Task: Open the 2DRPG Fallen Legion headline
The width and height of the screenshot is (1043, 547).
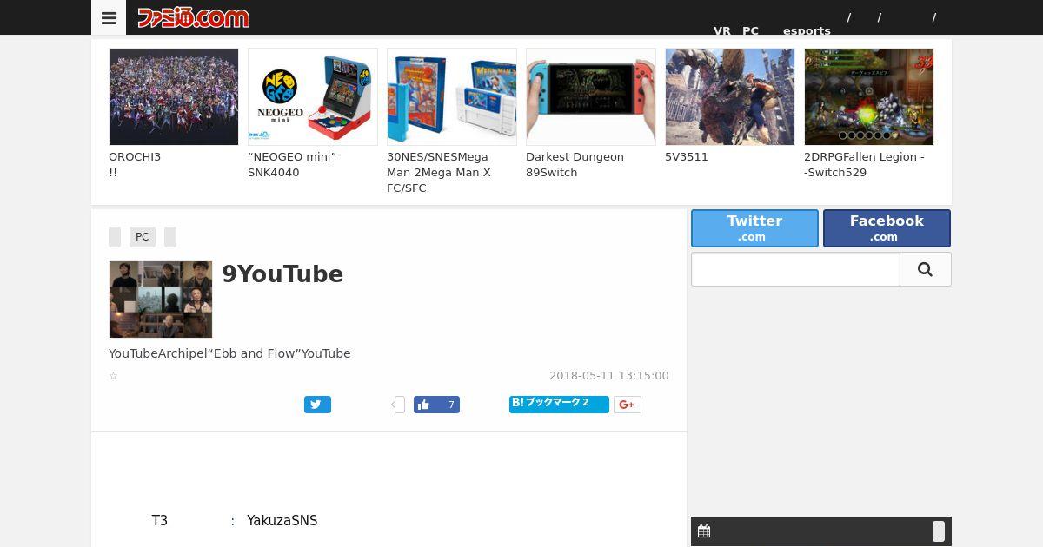Action: pyautogui.click(x=864, y=165)
